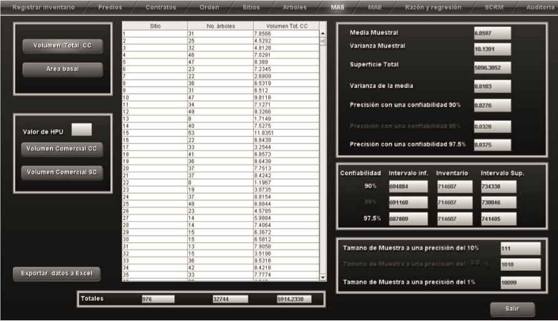Viewport: 558px width, 321px height.
Task: Open the Registrar inventario tab
Action: [43, 8]
